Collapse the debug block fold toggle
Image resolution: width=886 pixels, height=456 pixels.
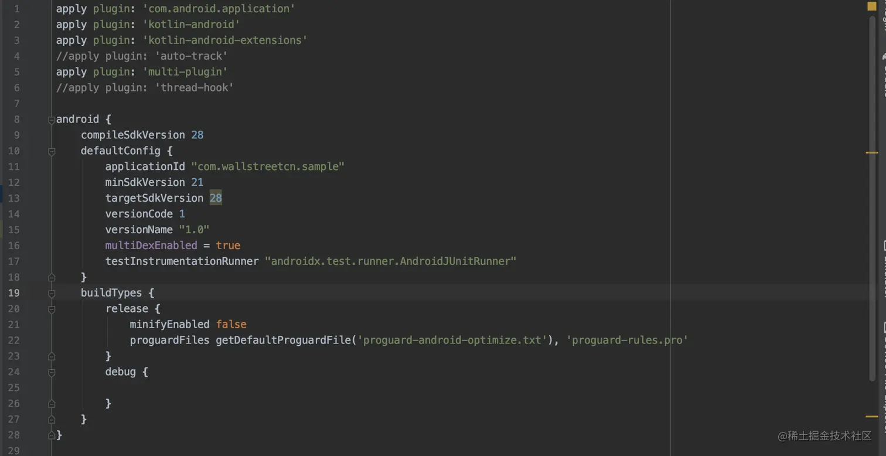[x=52, y=372]
